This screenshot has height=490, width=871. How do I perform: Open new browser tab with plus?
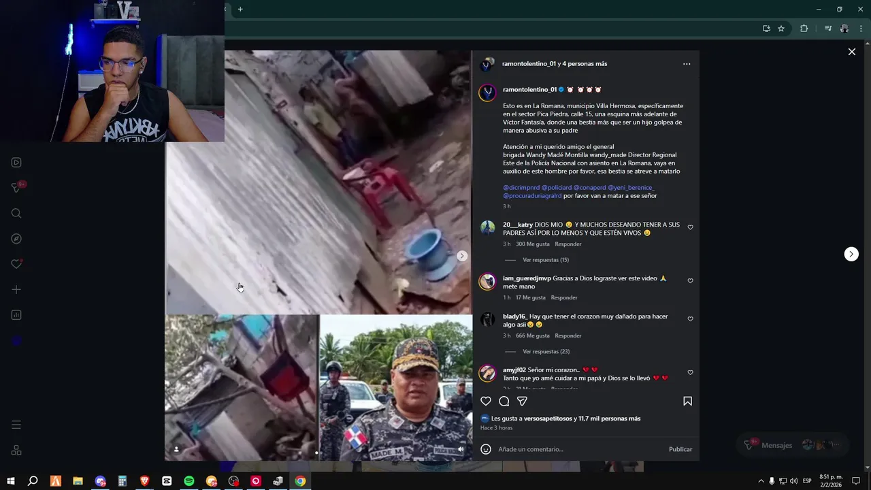pyautogui.click(x=240, y=10)
